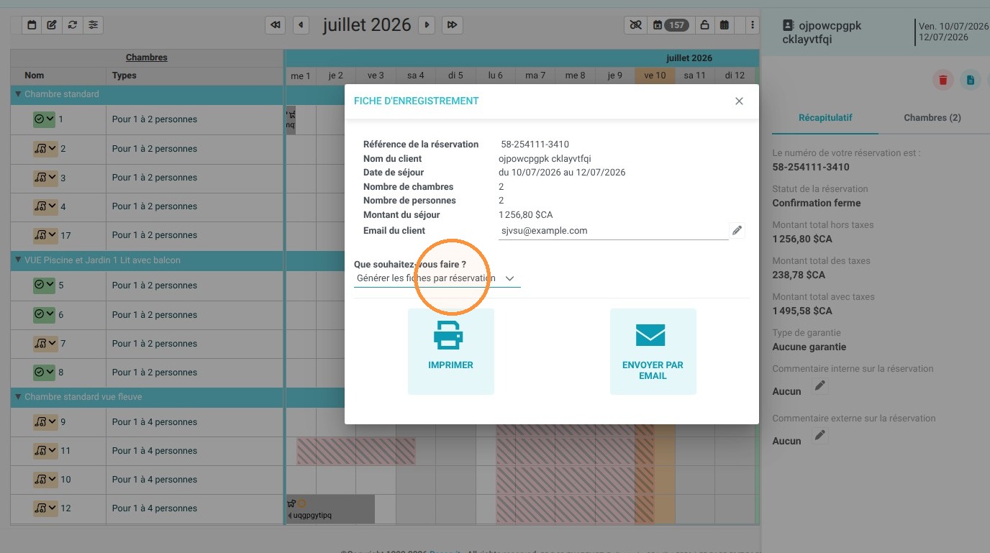Click the unlock padlock toolbar icon

[705, 25]
